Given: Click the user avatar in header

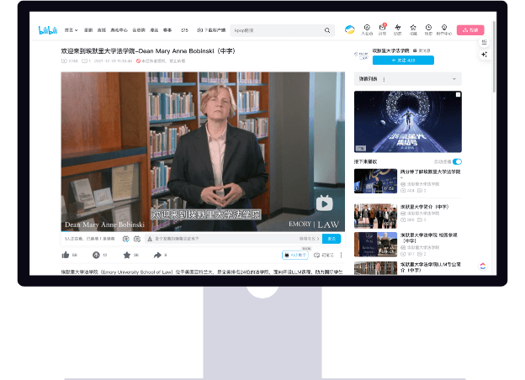Looking at the screenshot, I should [x=350, y=30].
